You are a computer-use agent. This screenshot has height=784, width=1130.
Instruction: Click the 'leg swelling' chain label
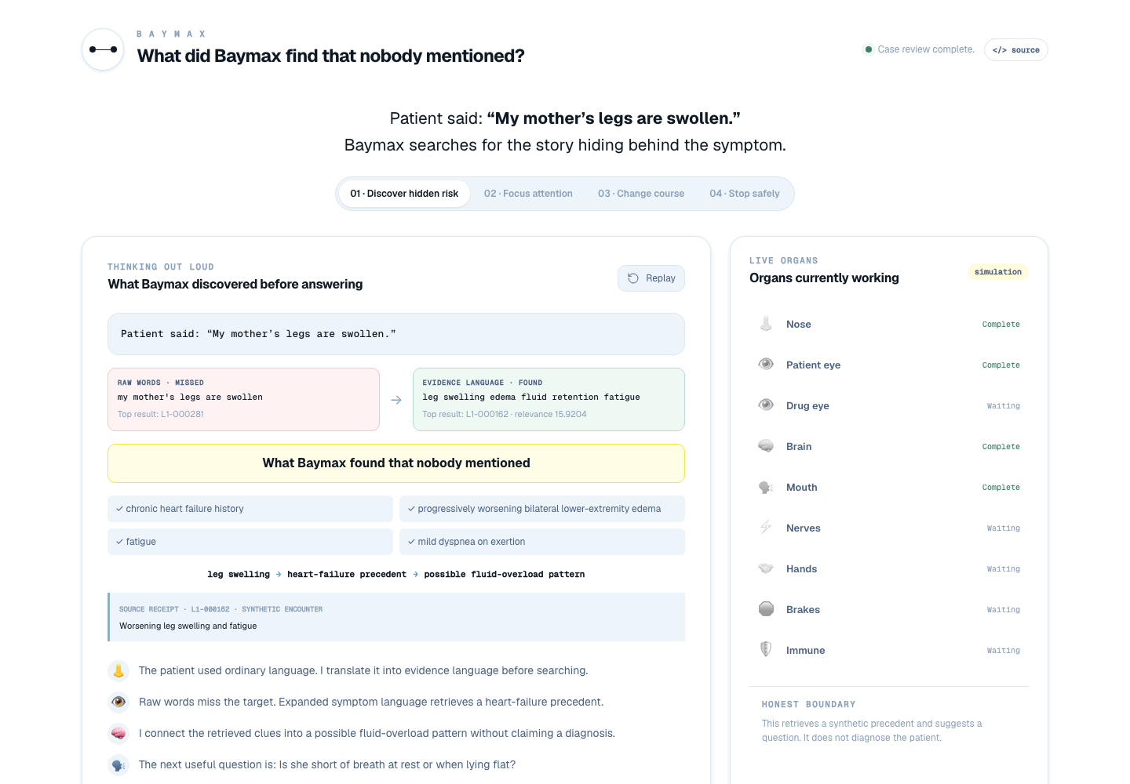click(x=239, y=575)
